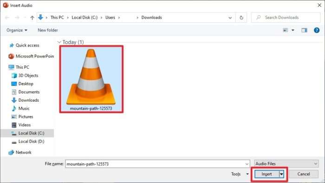This screenshot has height=183, width=325.
Task: Toggle the preview pane icon
Action: 304,30
